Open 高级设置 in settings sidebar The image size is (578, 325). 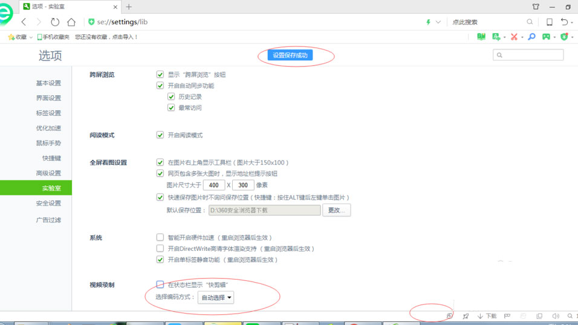tap(48, 173)
